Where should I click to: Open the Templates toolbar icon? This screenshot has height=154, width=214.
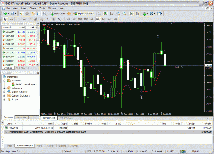(160, 14)
